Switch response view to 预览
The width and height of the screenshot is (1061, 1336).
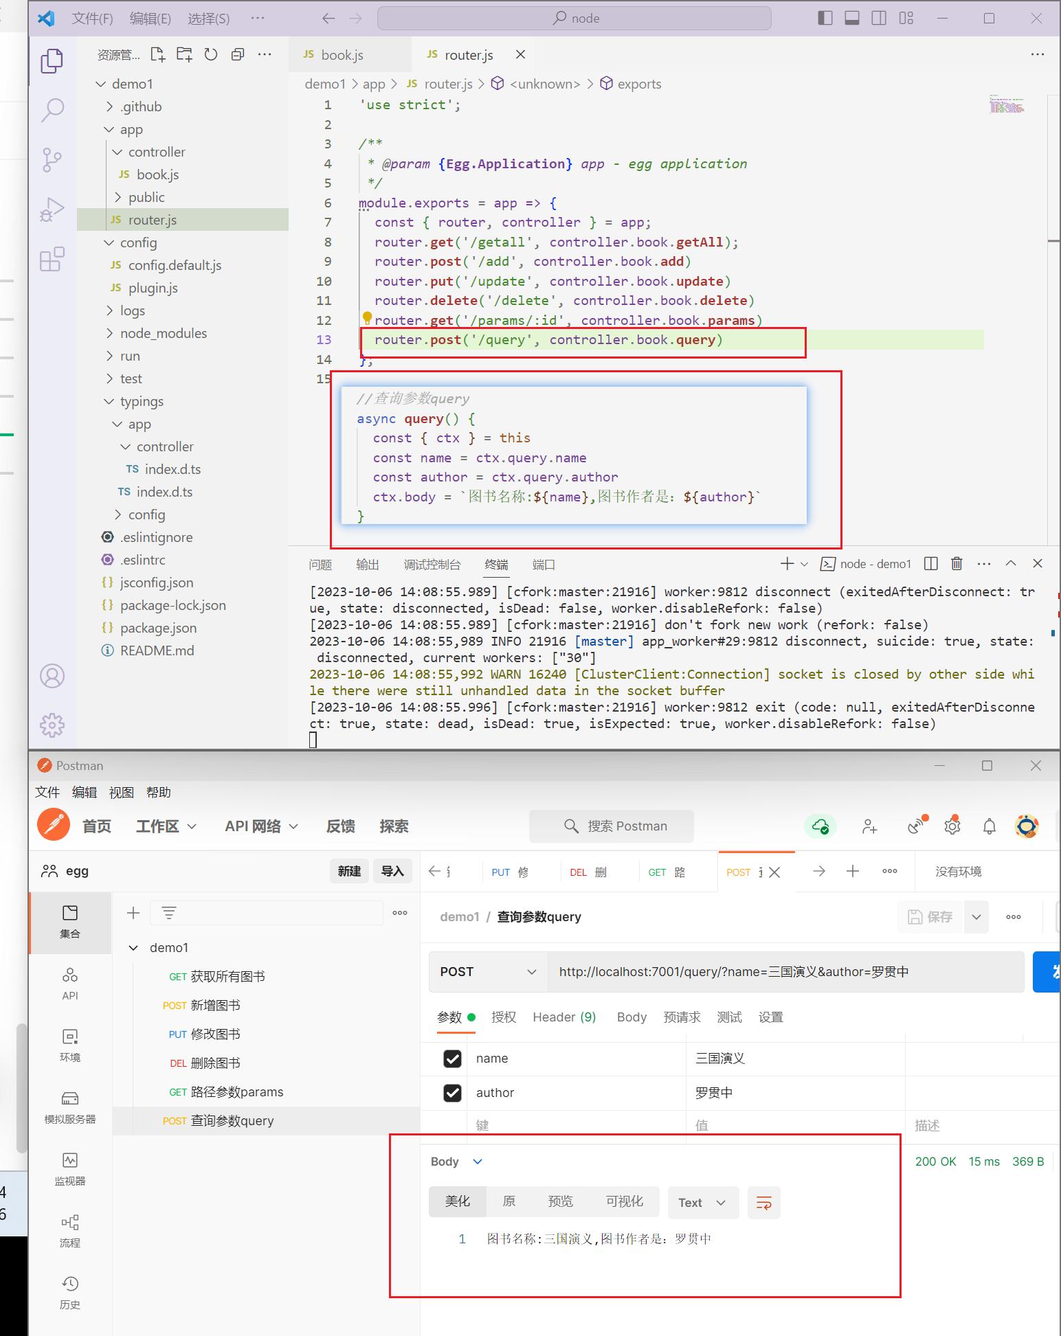tap(560, 1201)
